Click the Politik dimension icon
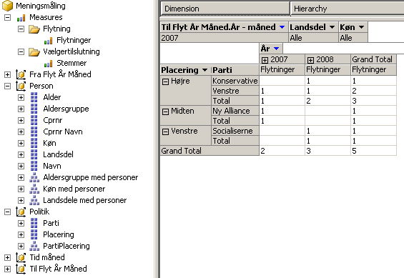This screenshot has height=278, width=404. point(21,212)
